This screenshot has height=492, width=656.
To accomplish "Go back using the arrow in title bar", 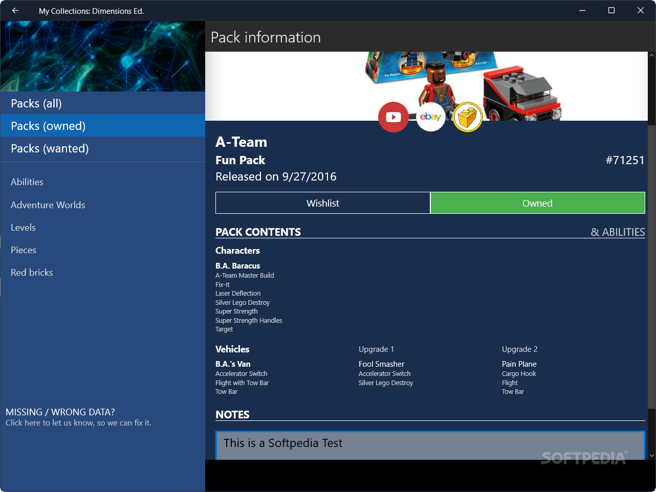I will 15,10.
